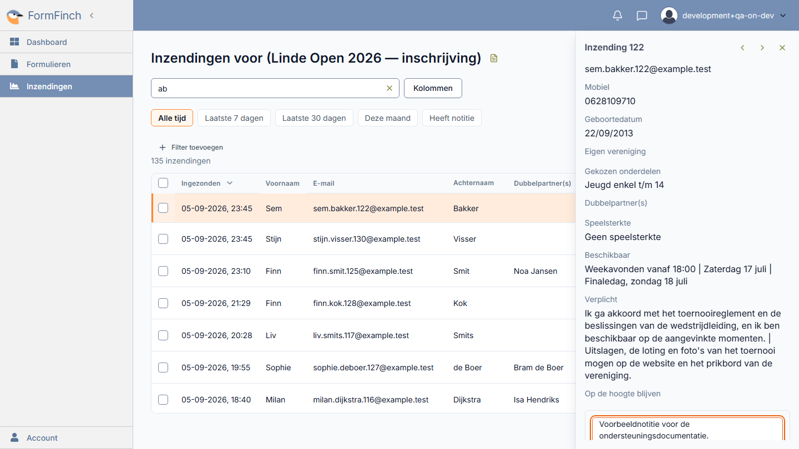Clear the search field with the X icon

coord(389,88)
